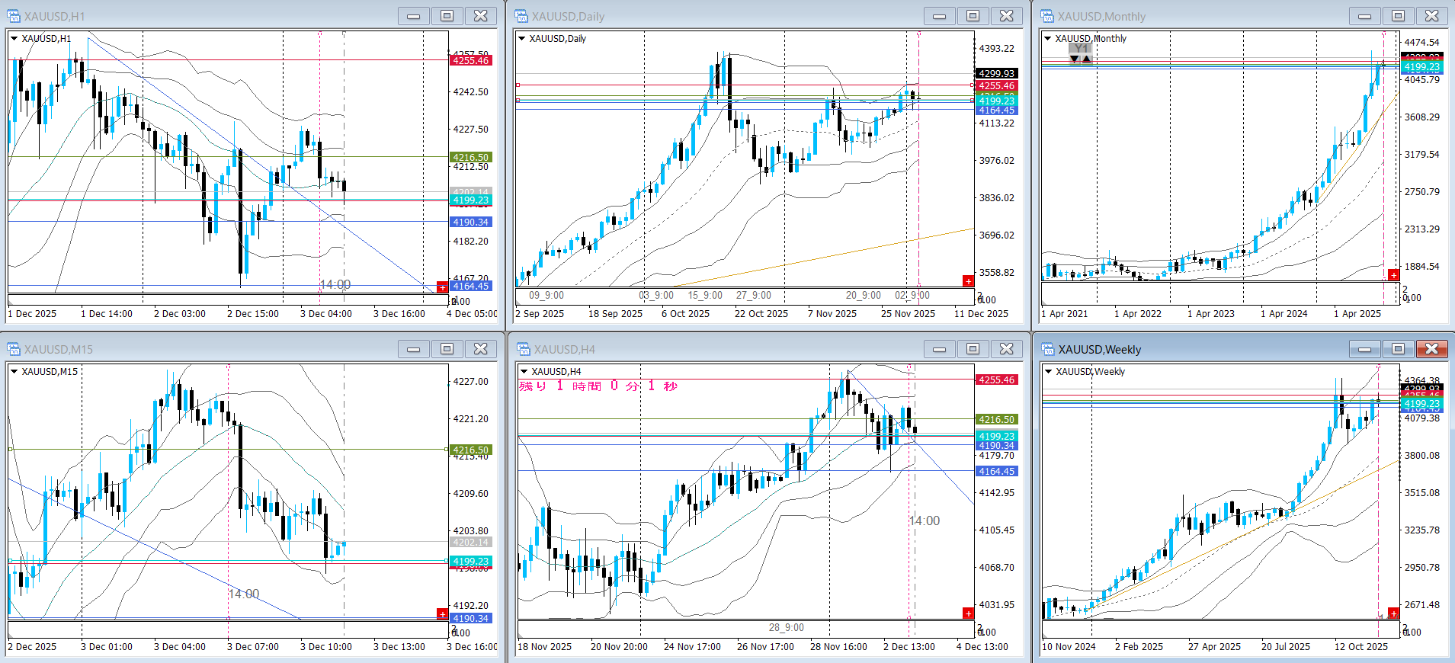1455x663 pixels.
Task: Click the XAUUSD,Monthly window title icon
Action: click(x=1047, y=16)
